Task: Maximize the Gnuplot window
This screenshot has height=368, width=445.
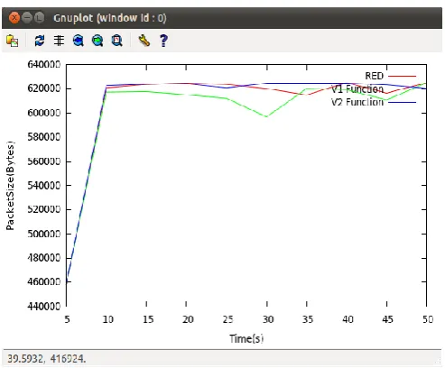Action: (39, 18)
